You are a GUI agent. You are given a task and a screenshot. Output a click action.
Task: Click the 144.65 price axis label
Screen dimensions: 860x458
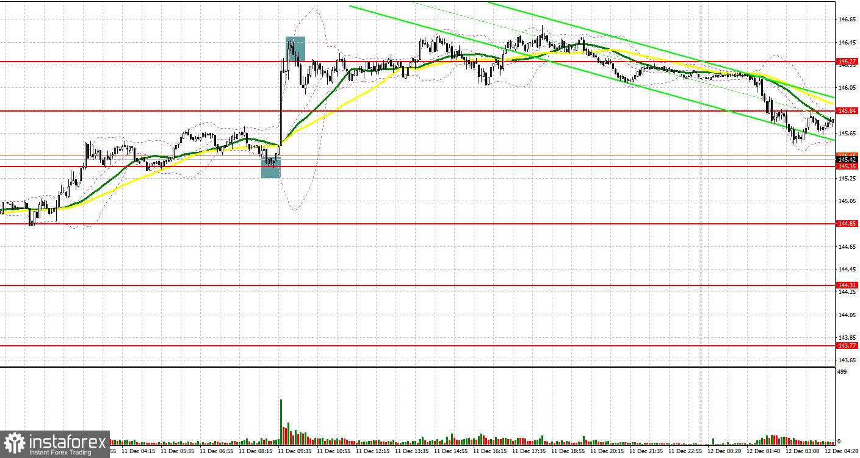pos(846,246)
